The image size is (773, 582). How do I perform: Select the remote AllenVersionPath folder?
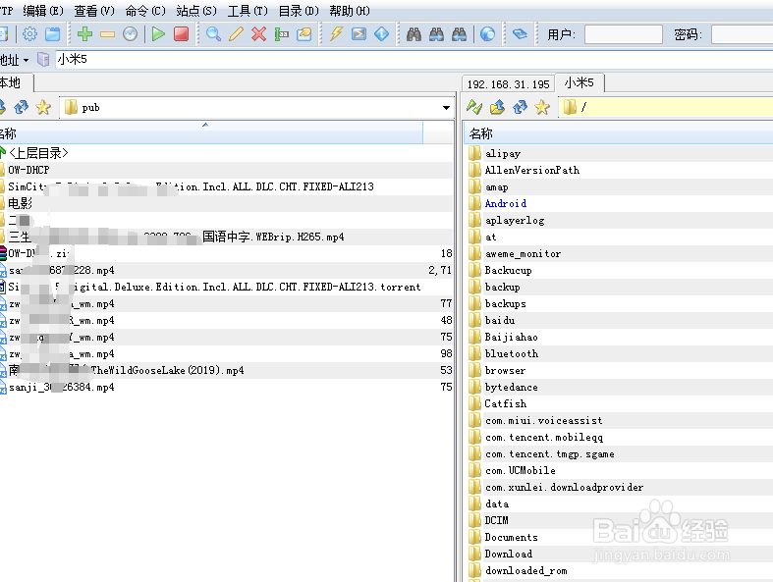click(x=532, y=170)
